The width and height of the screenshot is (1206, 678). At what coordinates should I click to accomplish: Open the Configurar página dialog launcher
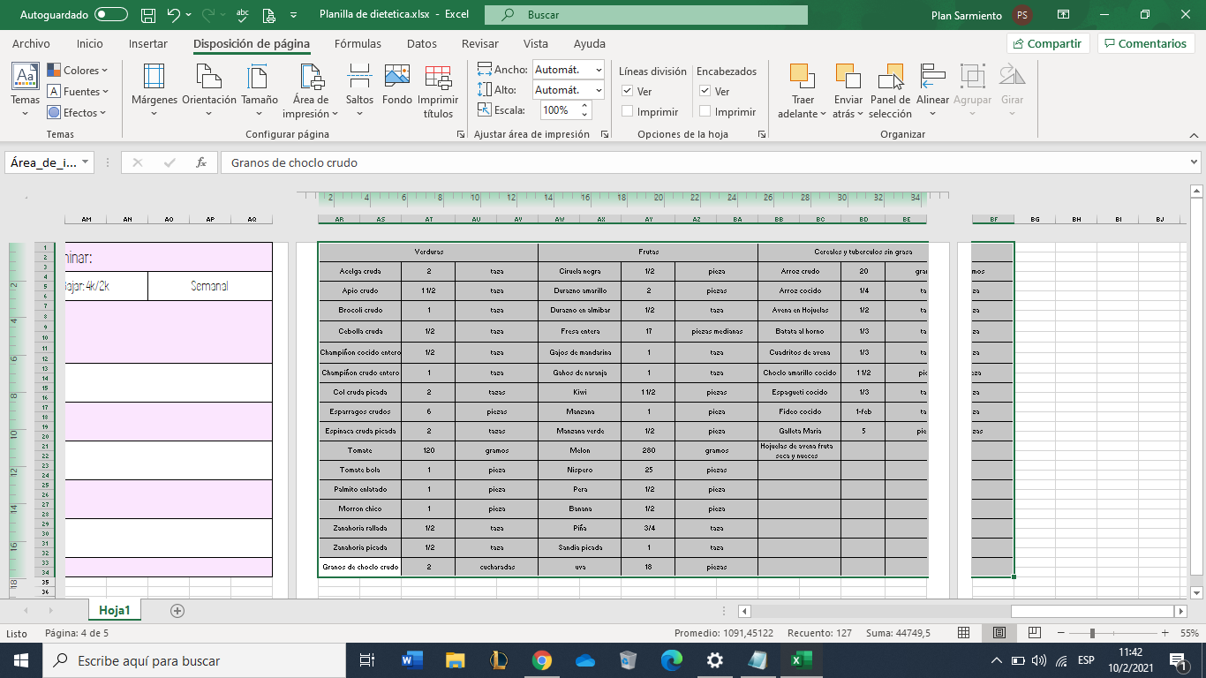point(460,134)
